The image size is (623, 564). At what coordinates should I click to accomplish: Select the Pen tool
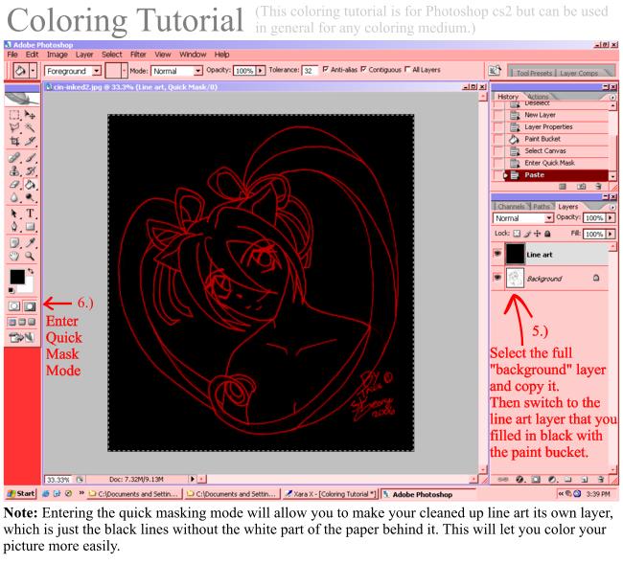(x=14, y=227)
